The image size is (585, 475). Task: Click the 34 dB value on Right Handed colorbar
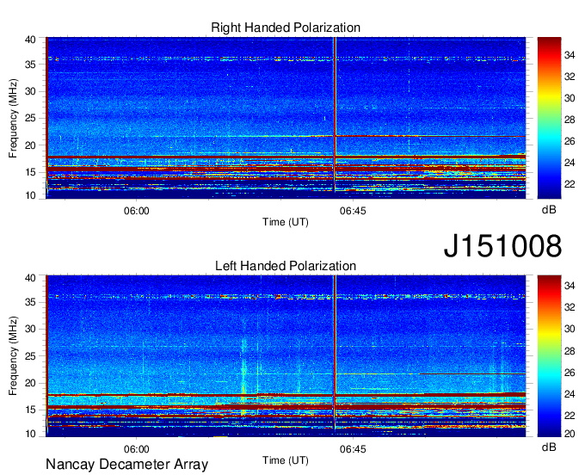[x=570, y=55]
